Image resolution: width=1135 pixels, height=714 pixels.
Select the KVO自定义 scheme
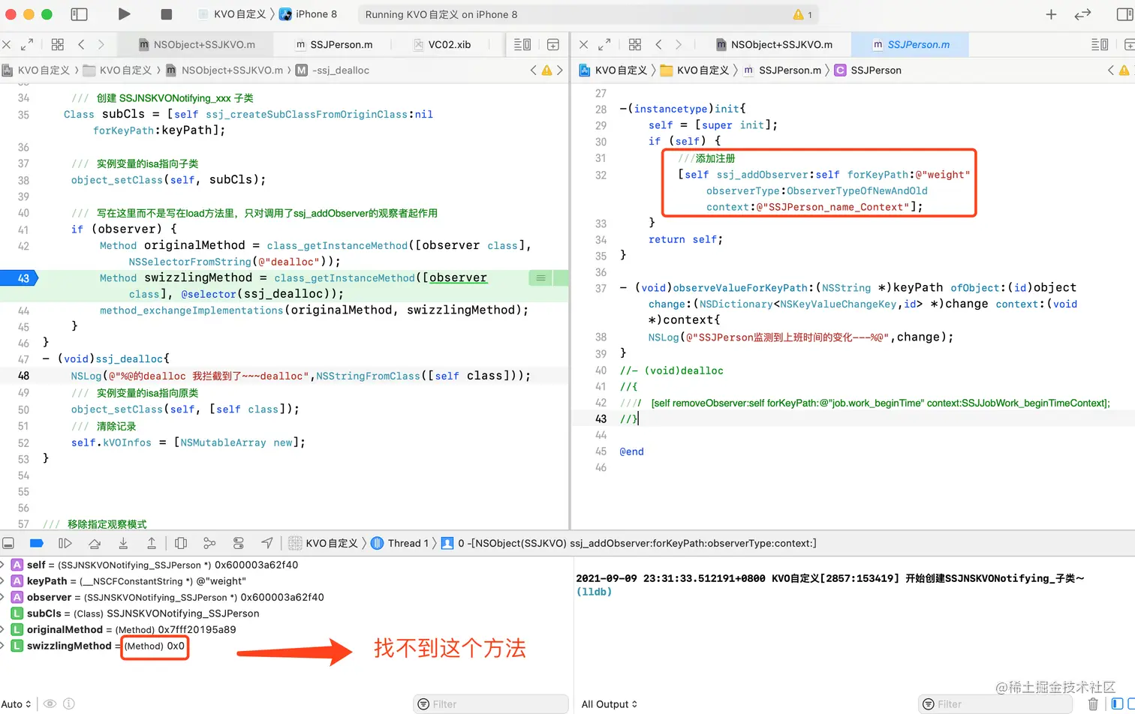click(x=233, y=14)
